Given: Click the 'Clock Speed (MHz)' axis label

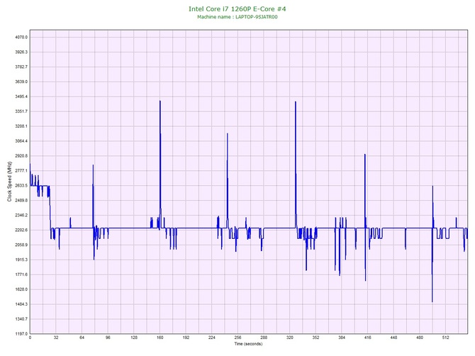Looking at the screenshot, I should click(x=9, y=182).
